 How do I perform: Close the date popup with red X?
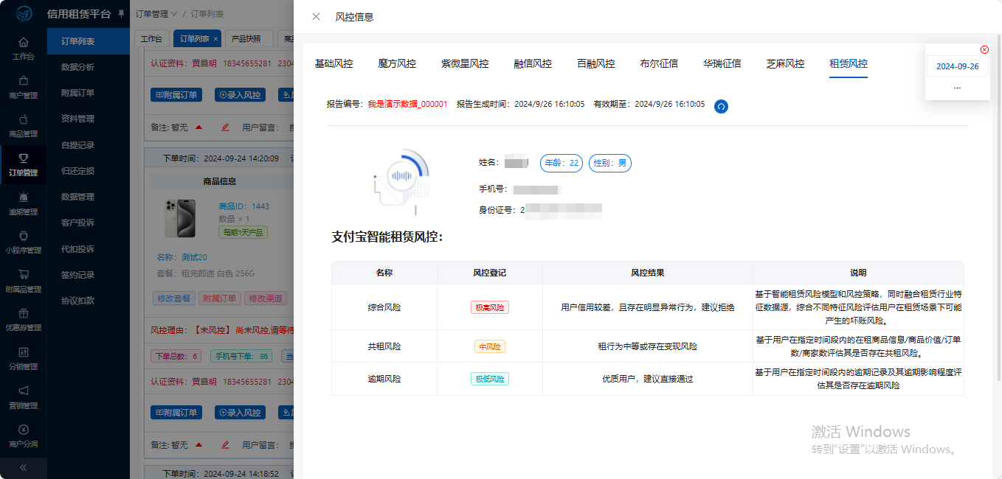click(984, 49)
